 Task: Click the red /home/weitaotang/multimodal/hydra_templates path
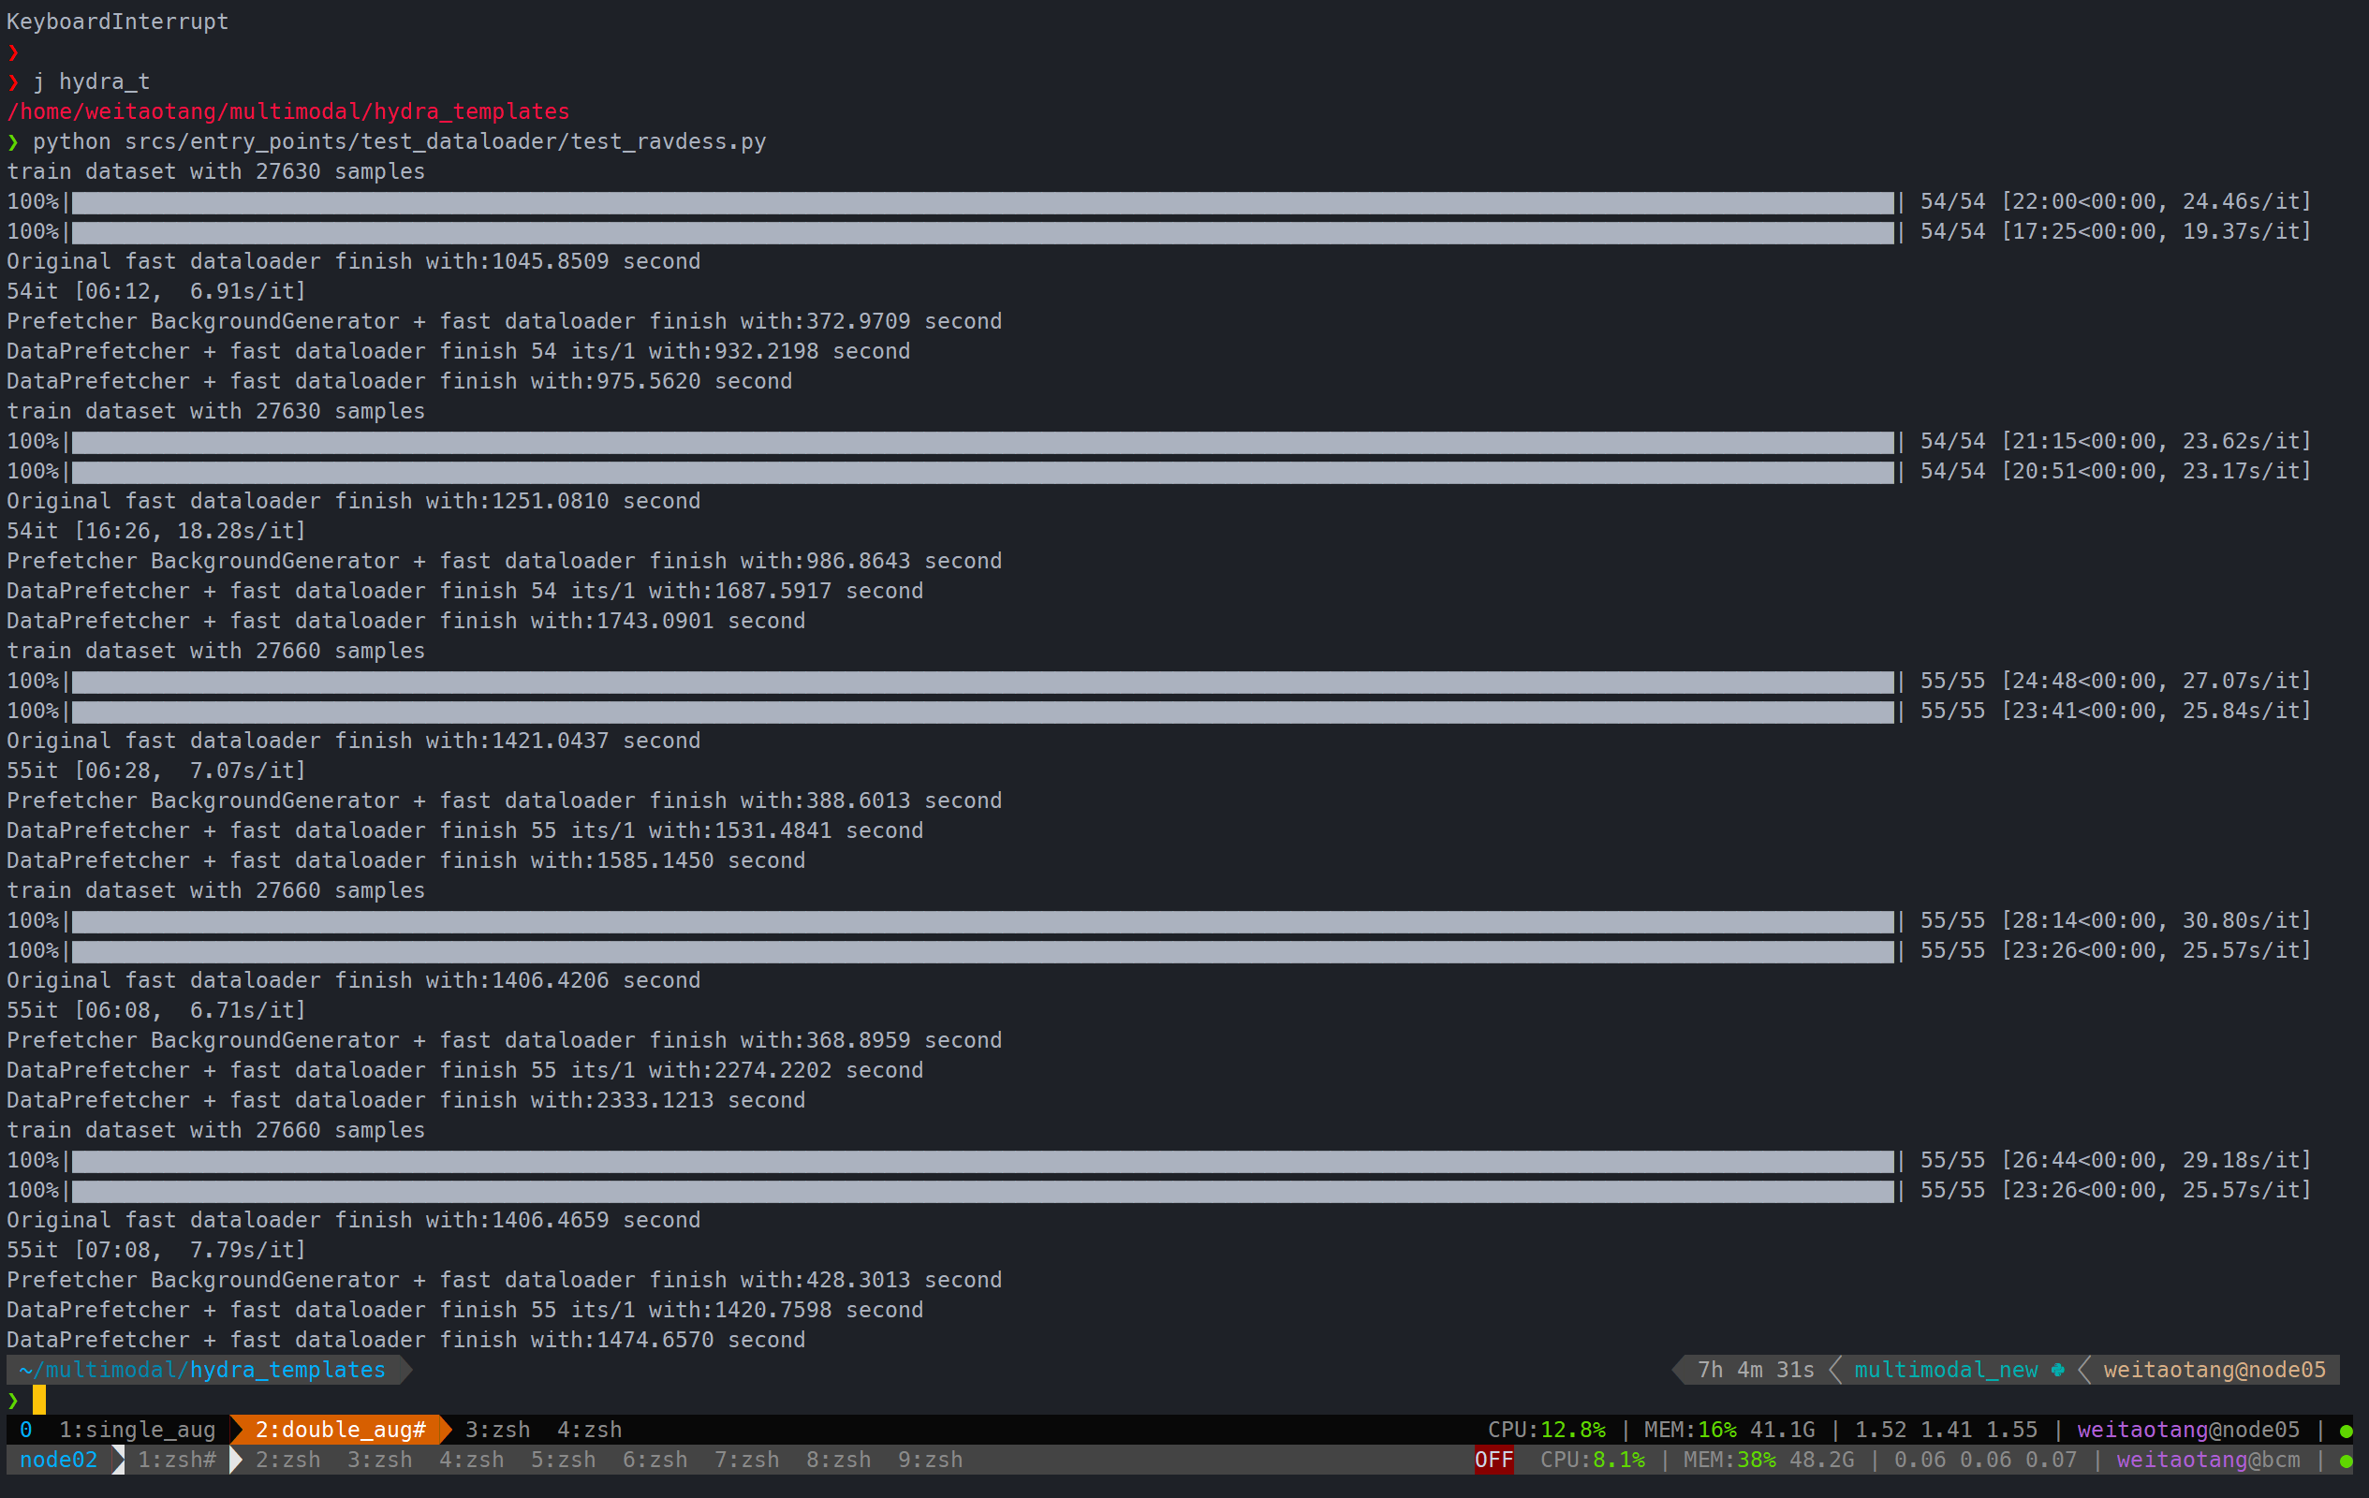(288, 111)
